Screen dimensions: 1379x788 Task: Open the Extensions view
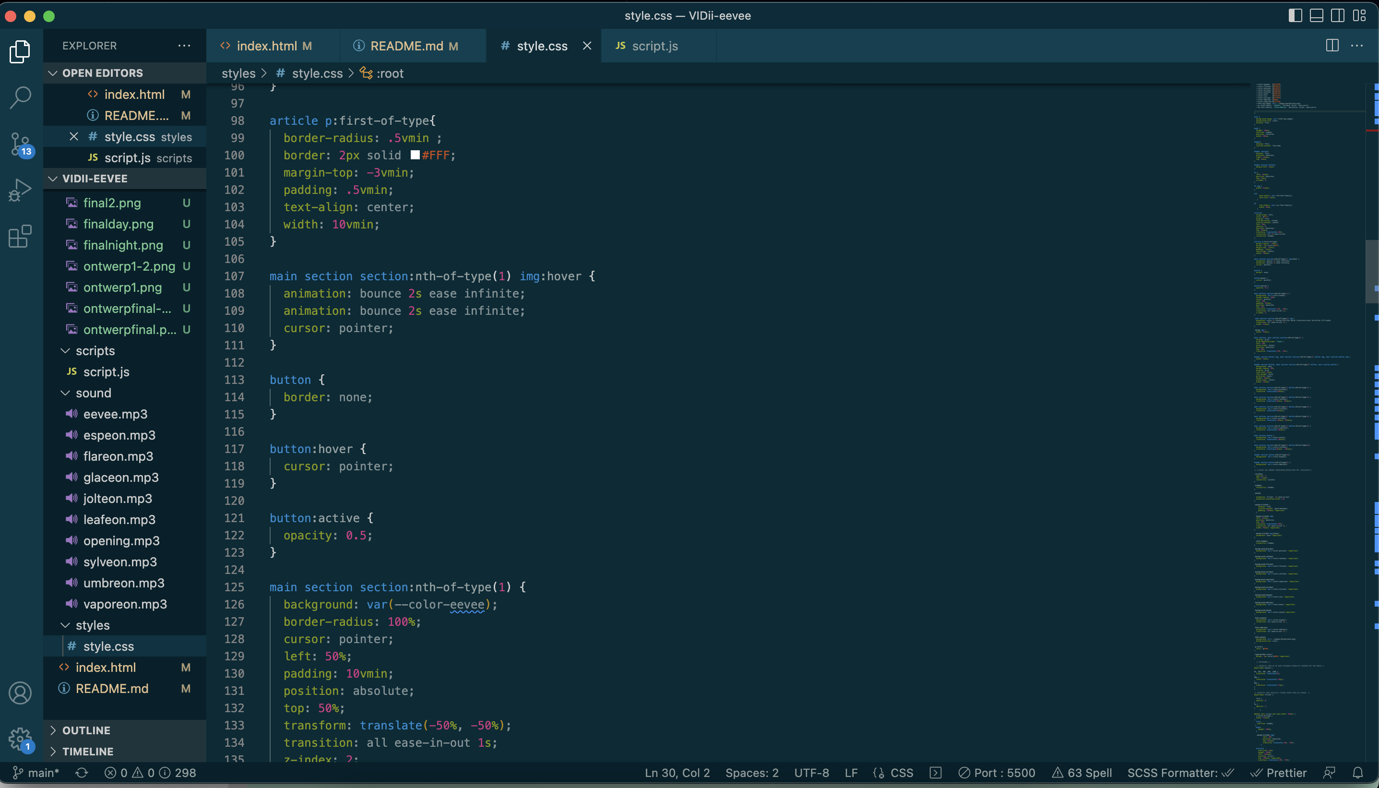[20, 237]
